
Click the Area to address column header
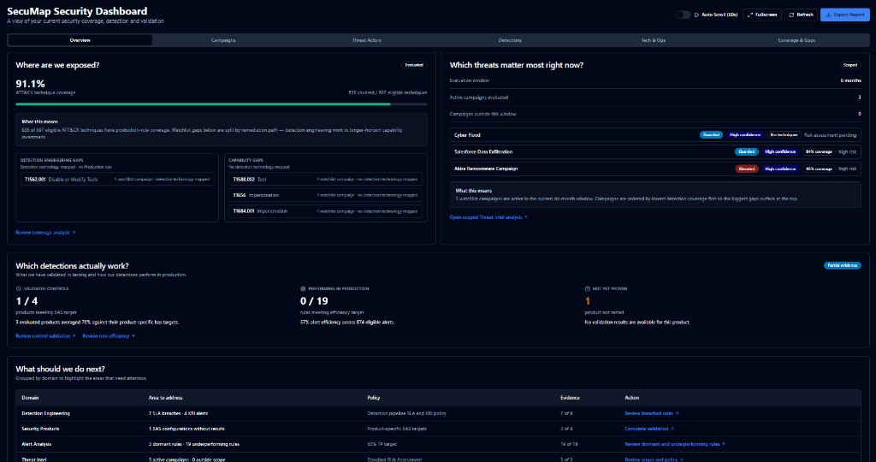click(x=165, y=398)
